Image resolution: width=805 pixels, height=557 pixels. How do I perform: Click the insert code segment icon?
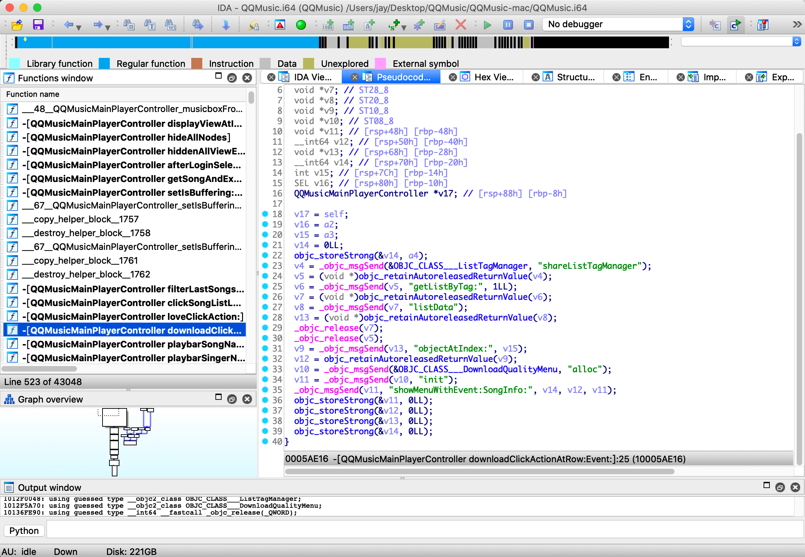[328, 24]
